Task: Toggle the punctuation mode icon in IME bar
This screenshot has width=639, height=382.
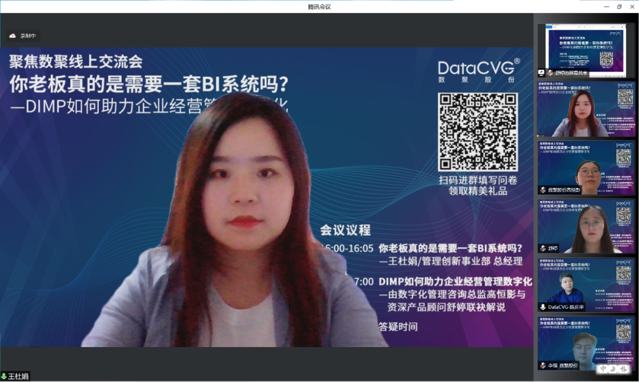Action: tap(624, 369)
